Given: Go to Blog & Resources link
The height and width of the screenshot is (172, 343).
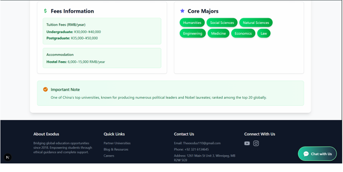Looking at the screenshot, I should click(x=116, y=149).
